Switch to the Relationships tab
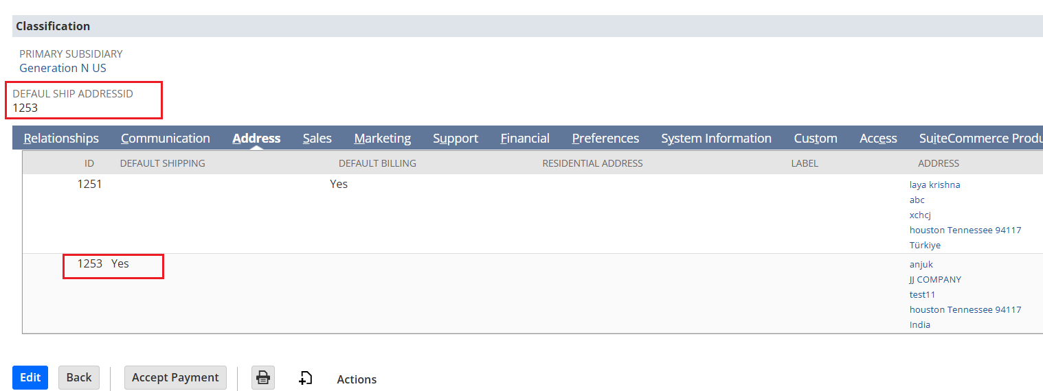The width and height of the screenshot is (1043, 391). [x=61, y=139]
